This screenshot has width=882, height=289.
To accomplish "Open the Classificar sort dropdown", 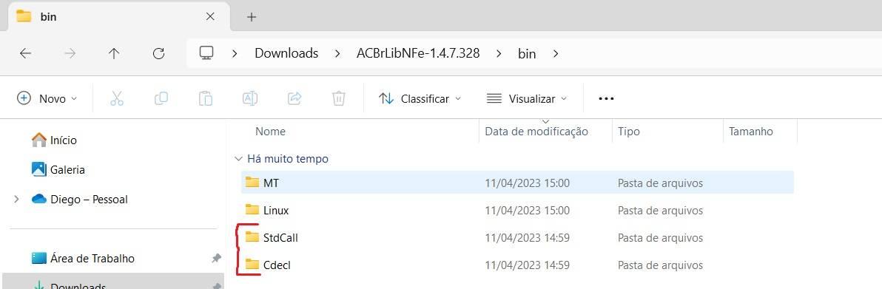I will click(x=420, y=98).
